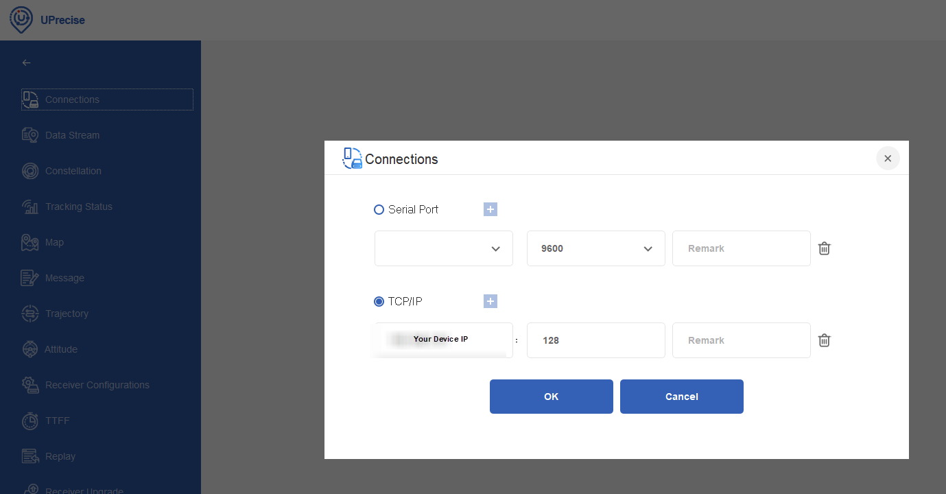The image size is (946, 494).
Task: Open the serial port selection dropdown
Action: pyautogui.click(x=444, y=248)
